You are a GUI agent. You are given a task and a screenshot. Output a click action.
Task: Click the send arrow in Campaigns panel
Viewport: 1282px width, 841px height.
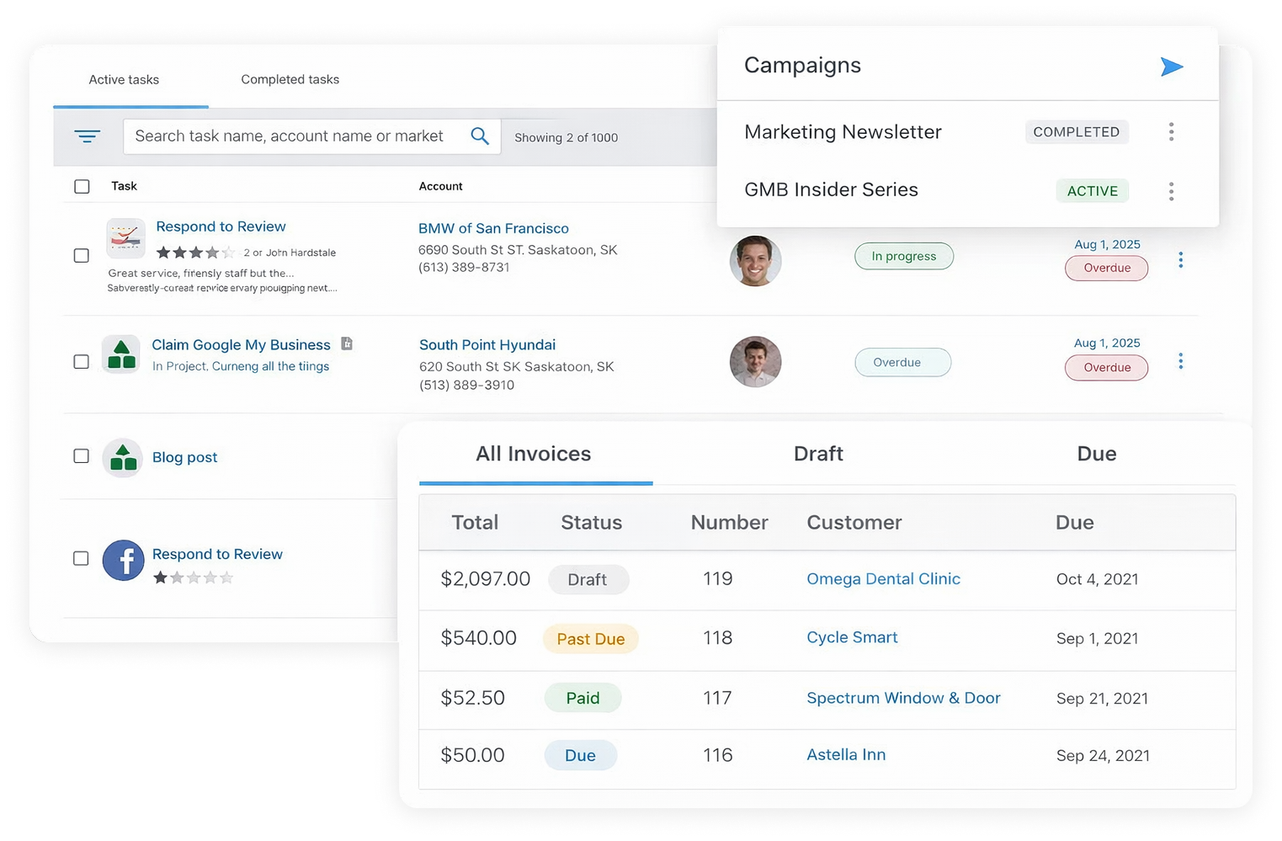pyautogui.click(x=1172, y=67)
